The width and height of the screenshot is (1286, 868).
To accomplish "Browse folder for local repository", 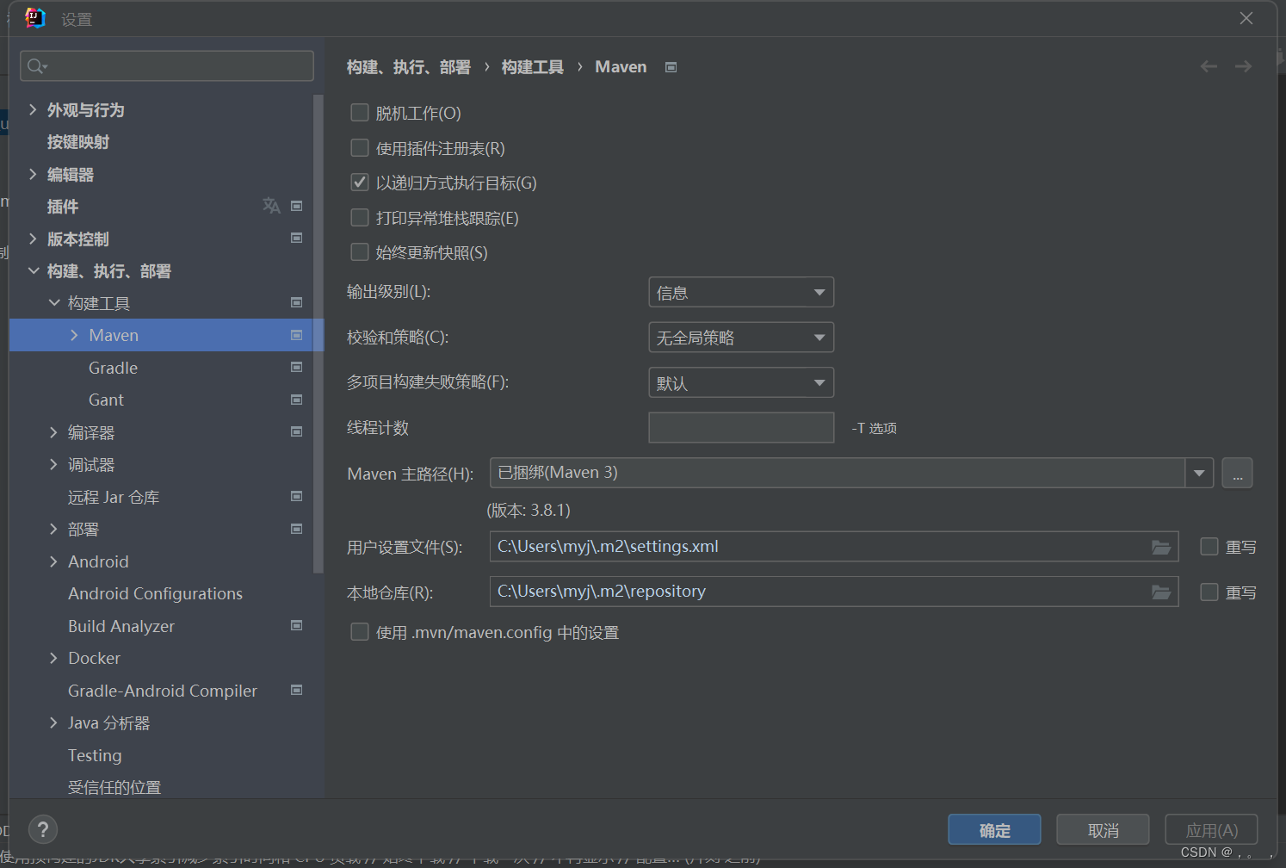I will 1161,592.
